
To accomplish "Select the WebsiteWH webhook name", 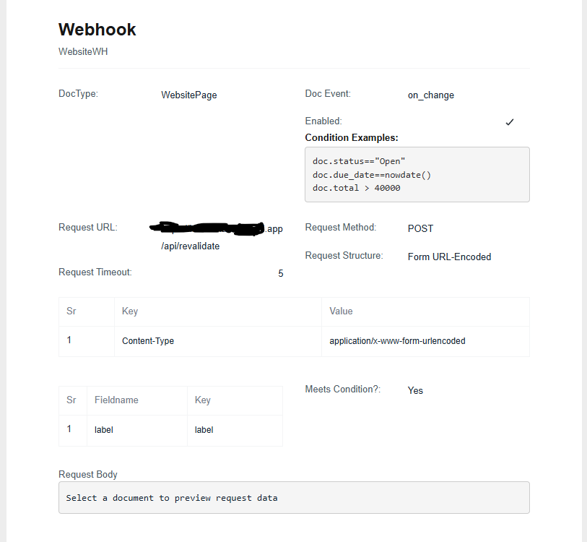I will click(83, 52).
